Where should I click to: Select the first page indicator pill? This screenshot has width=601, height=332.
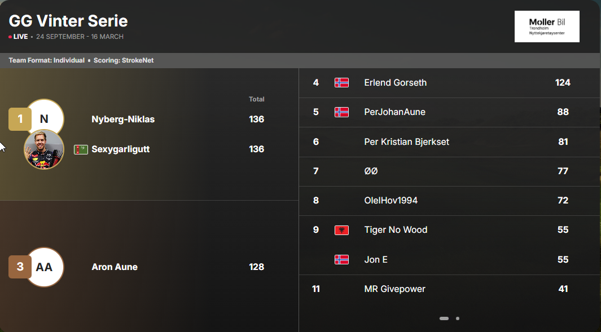tap(444, 318)
